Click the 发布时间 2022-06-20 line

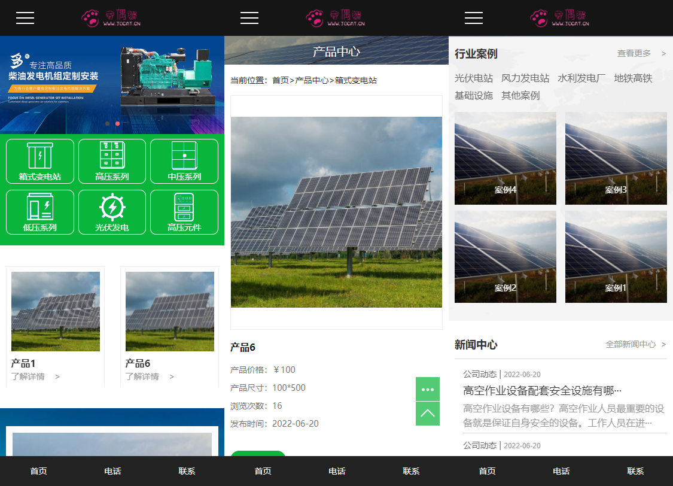coord(274,424)
